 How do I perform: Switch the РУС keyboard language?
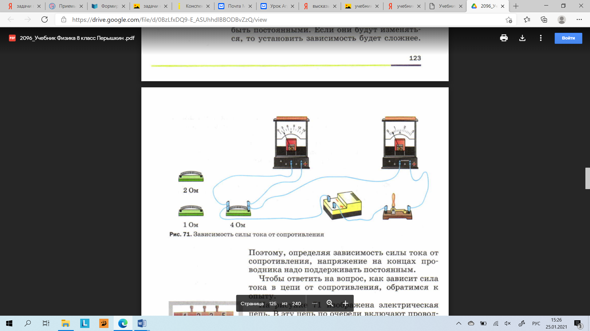536,323
